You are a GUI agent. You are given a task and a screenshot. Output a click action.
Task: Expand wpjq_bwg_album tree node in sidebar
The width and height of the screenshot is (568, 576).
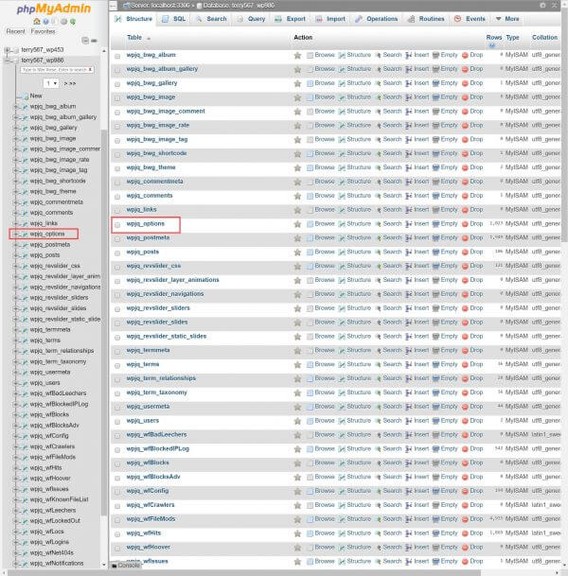coord(15,107)
